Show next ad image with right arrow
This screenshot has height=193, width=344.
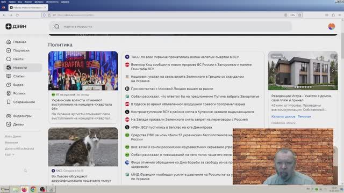333,70
